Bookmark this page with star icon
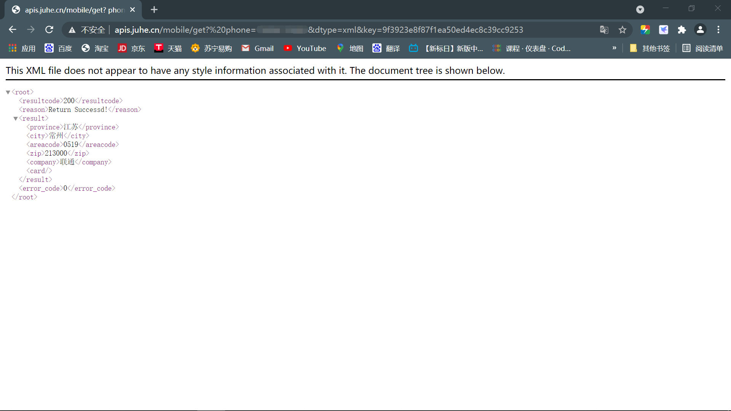 (x=622, y=30)
